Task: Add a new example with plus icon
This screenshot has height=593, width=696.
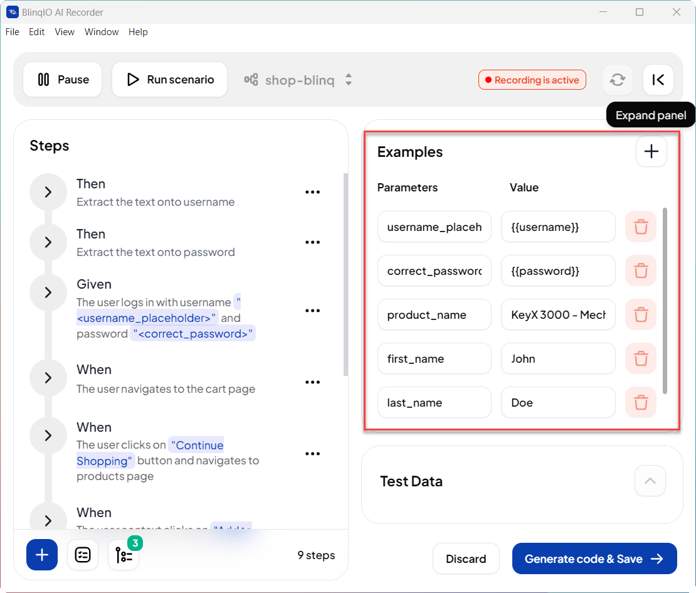Action: point(651,151)
